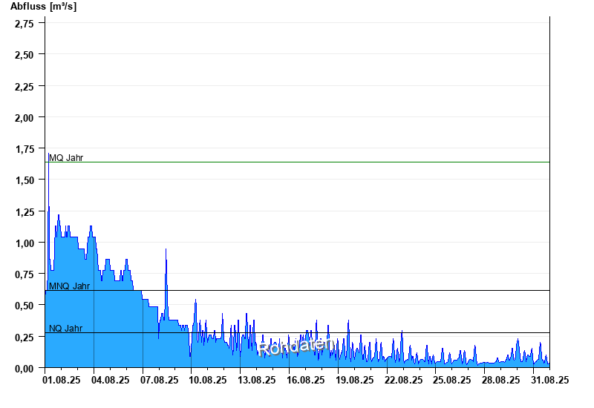Select the MQ Jahr reference line label
The width and height of the screenshot is (594, 408).
pos(66,157)
